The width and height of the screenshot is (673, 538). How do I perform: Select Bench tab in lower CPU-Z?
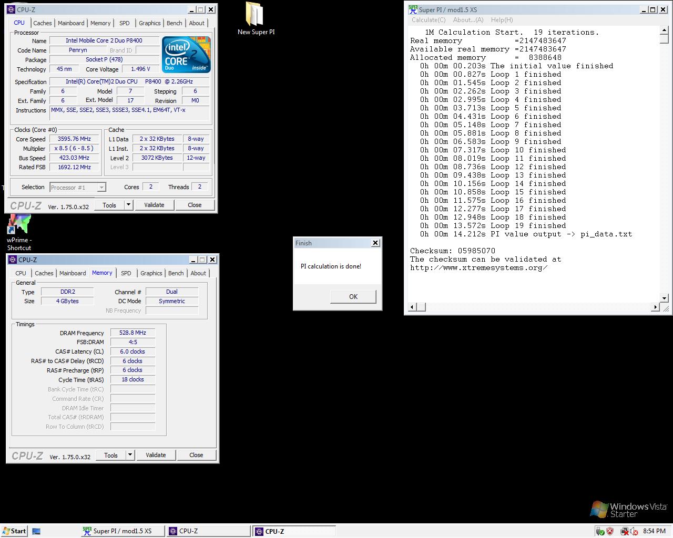click(x=176, y=273)
